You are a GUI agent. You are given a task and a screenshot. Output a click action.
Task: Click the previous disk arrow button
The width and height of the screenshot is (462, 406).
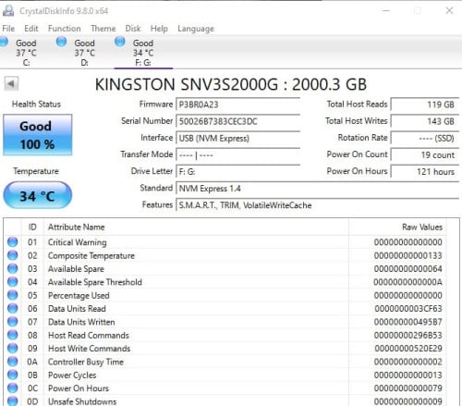click(x=11, y=83)
